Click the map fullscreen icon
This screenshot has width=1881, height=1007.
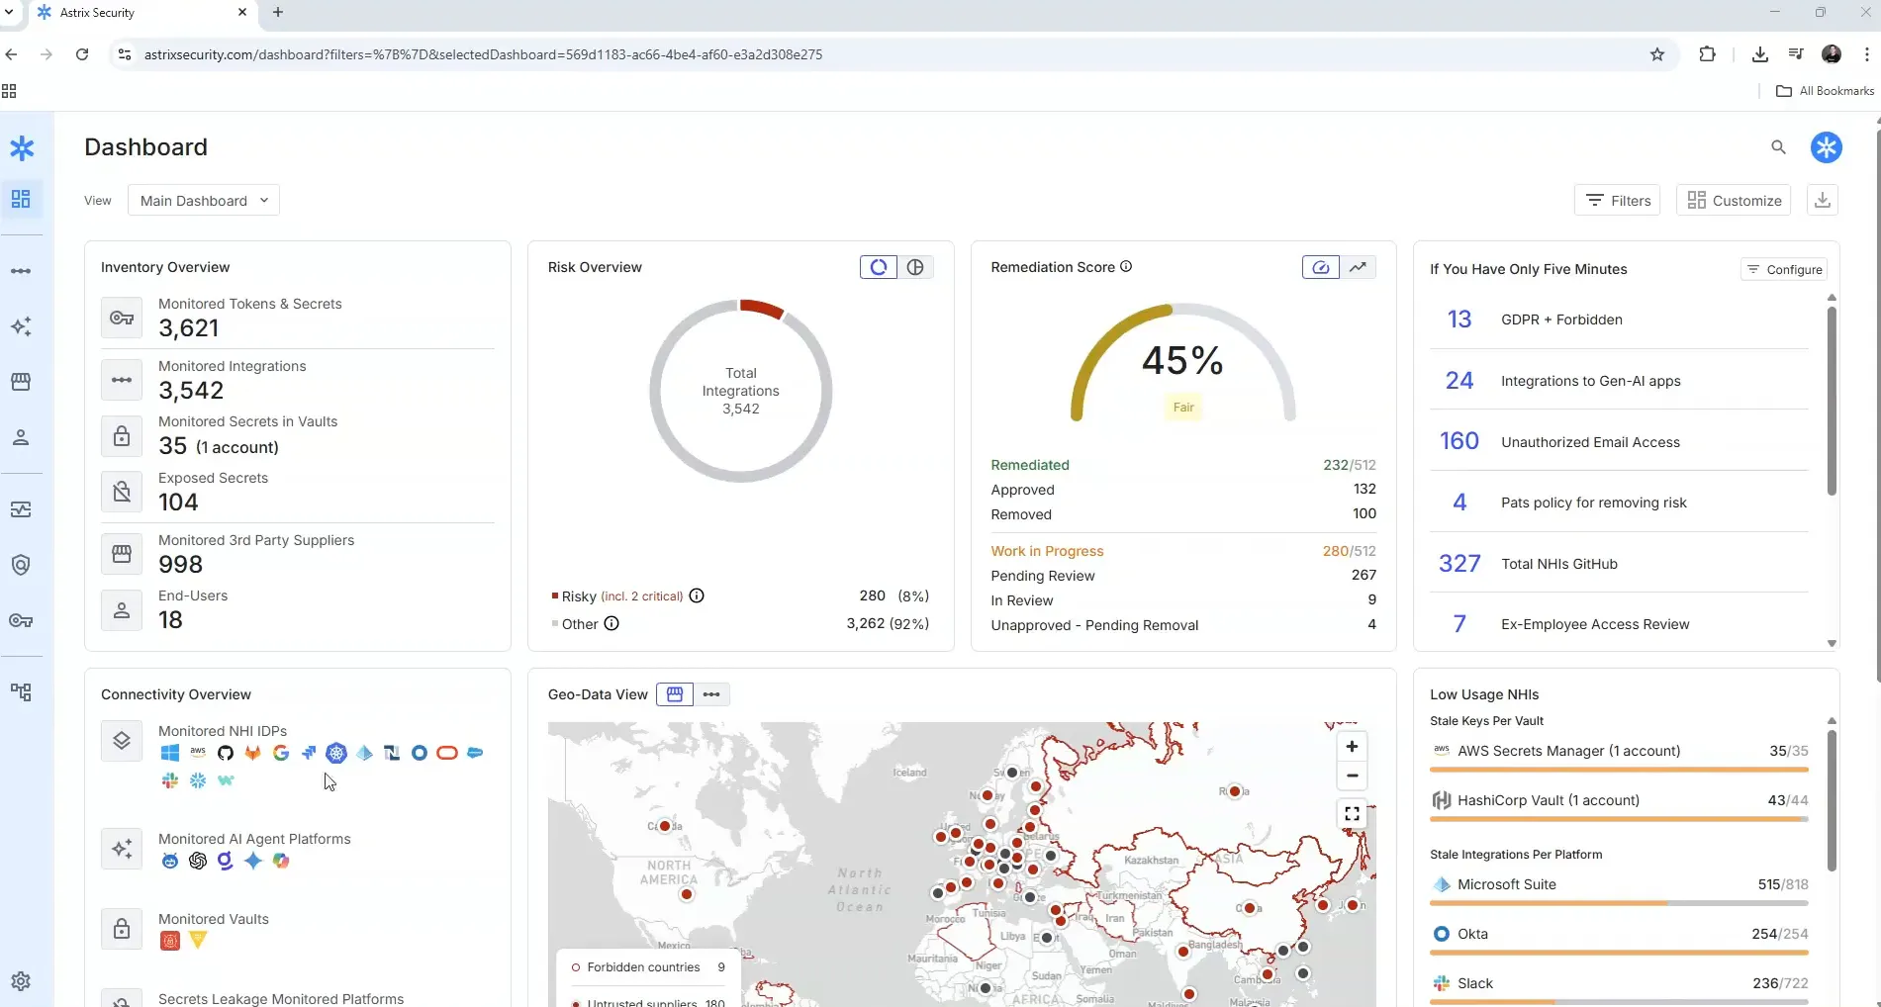1352,814
